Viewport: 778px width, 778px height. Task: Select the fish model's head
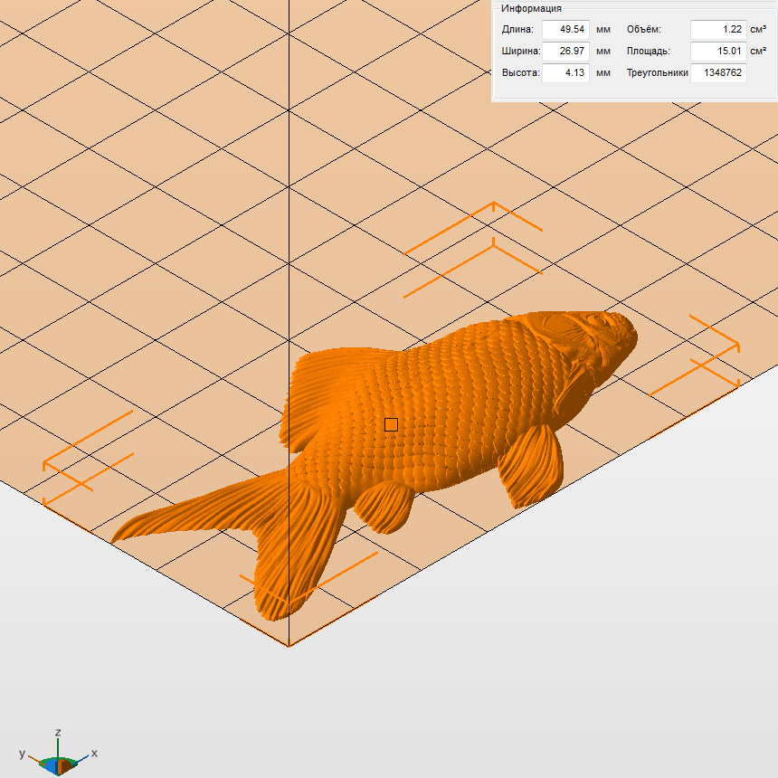pos(593,339)
